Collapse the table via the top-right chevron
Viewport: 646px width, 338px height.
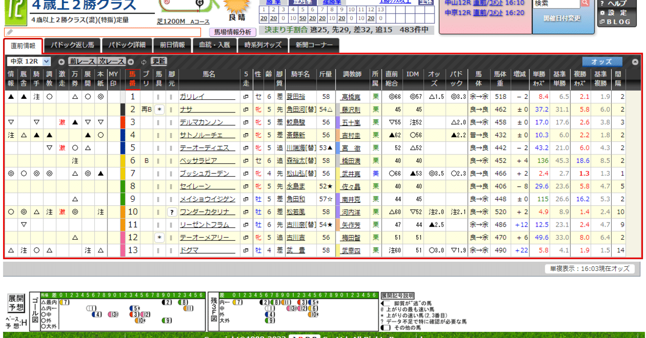[x=635, y=62]
